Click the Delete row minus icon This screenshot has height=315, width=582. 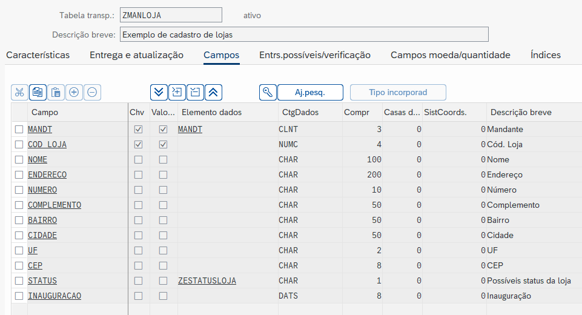[x=92, y=92]
